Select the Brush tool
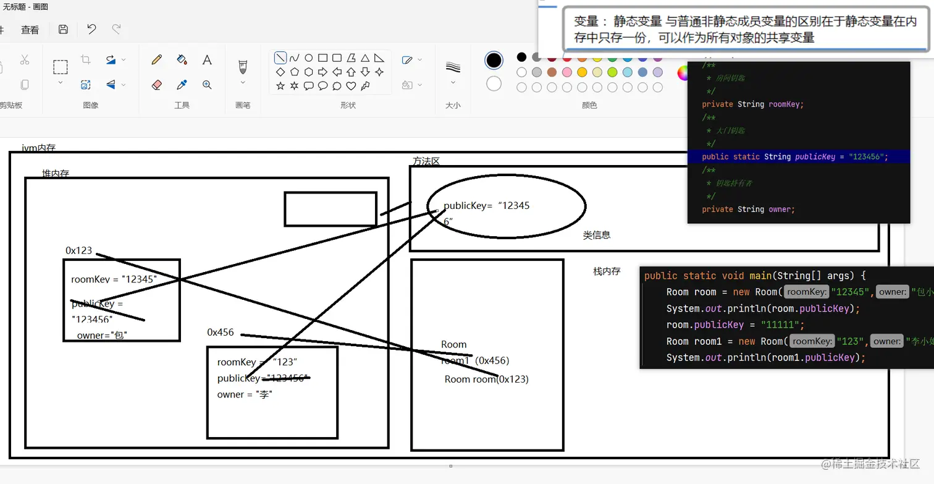The width and height of the screenshot is (934, 484). click(243, 66)
